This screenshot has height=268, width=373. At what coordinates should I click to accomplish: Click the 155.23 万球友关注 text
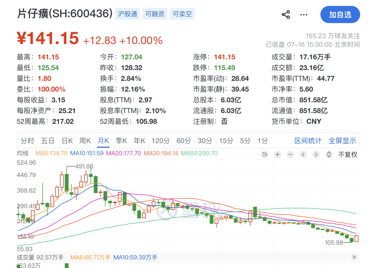[333, 36]
